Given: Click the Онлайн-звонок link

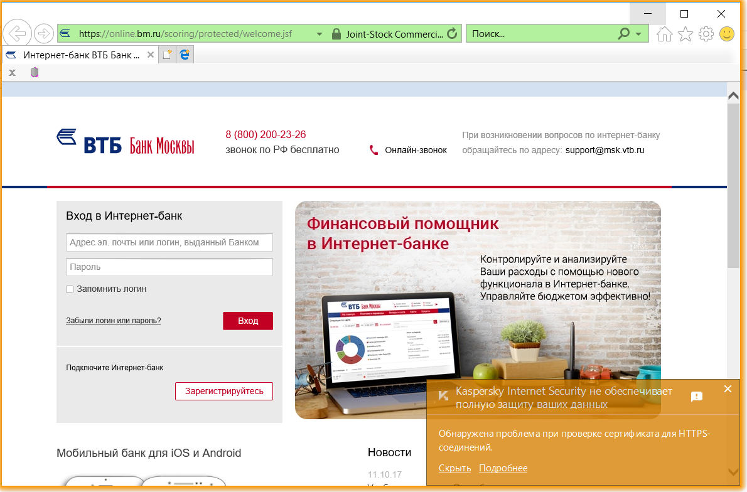Looking at the screenshot, I should tap(416, 150).
